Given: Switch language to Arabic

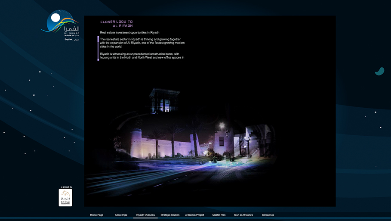Looking at the screenshot, I should 77,39.
